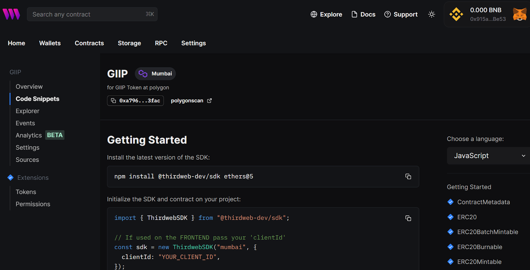
Task: Expand the JavaScript language dropdown
Action: [x=489, y=156]
